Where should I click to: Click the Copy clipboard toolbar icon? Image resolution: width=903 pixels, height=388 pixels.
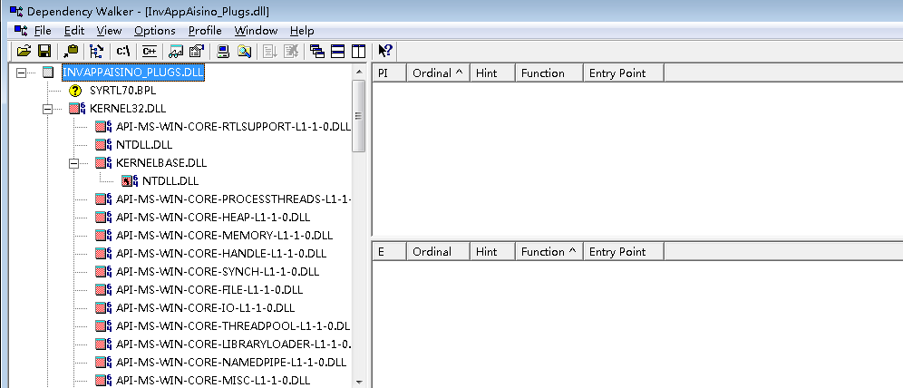[x=72, y=52]
